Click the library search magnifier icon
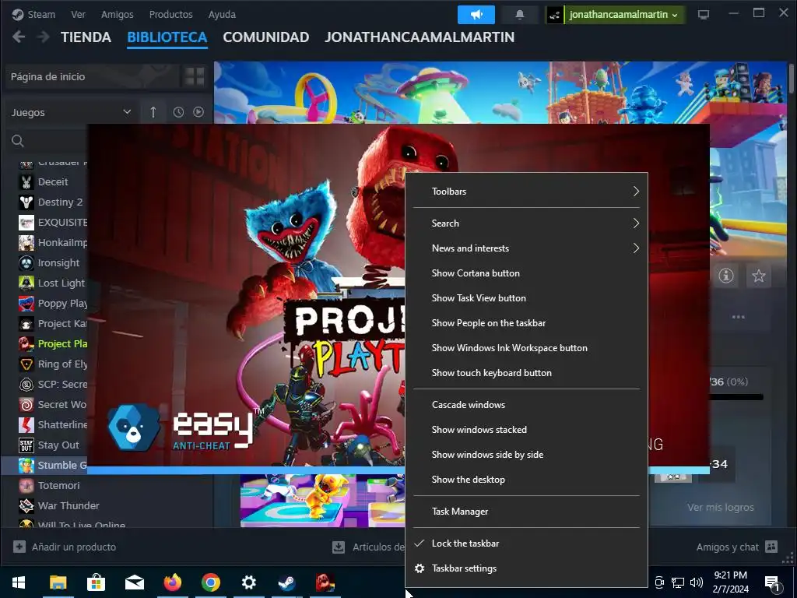The width and height of the screenshot is (797, 598). click(x=18, y=141)
